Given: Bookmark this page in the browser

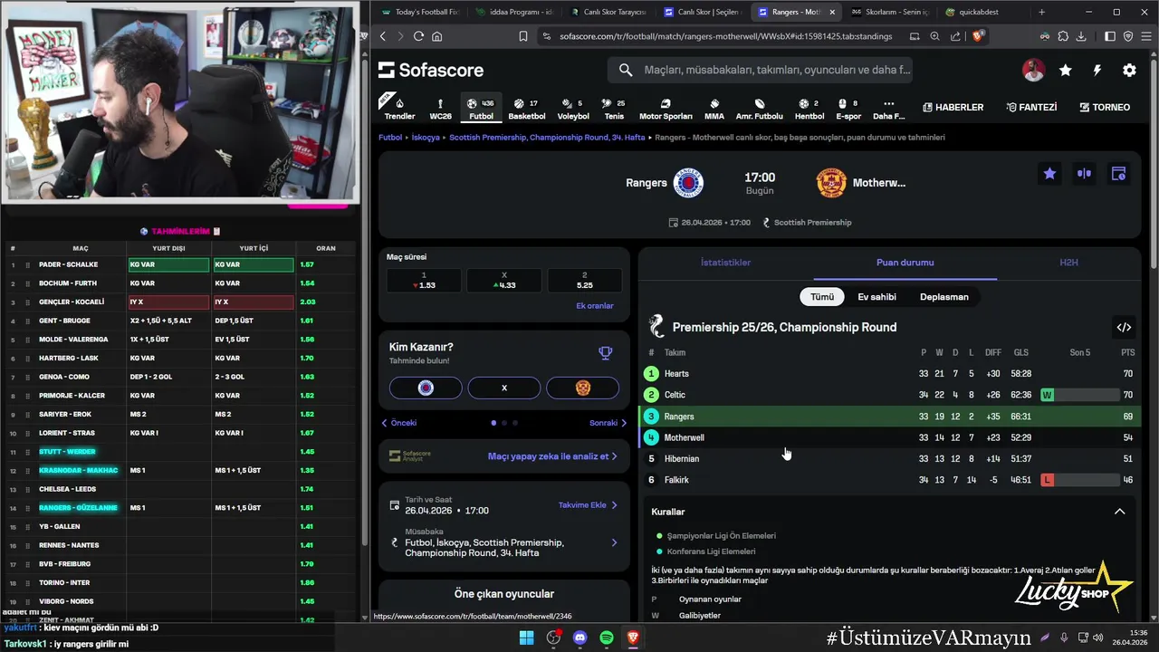Looking at the screenshot, I should (522, 36).
